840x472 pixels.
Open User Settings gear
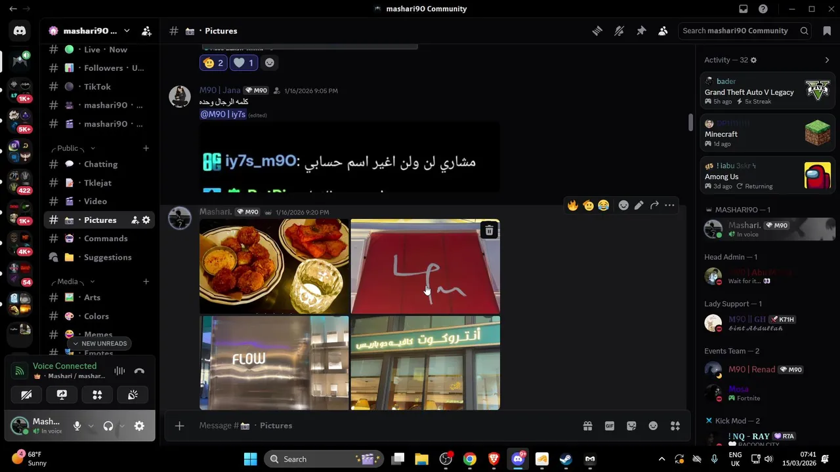coord(139,426)
